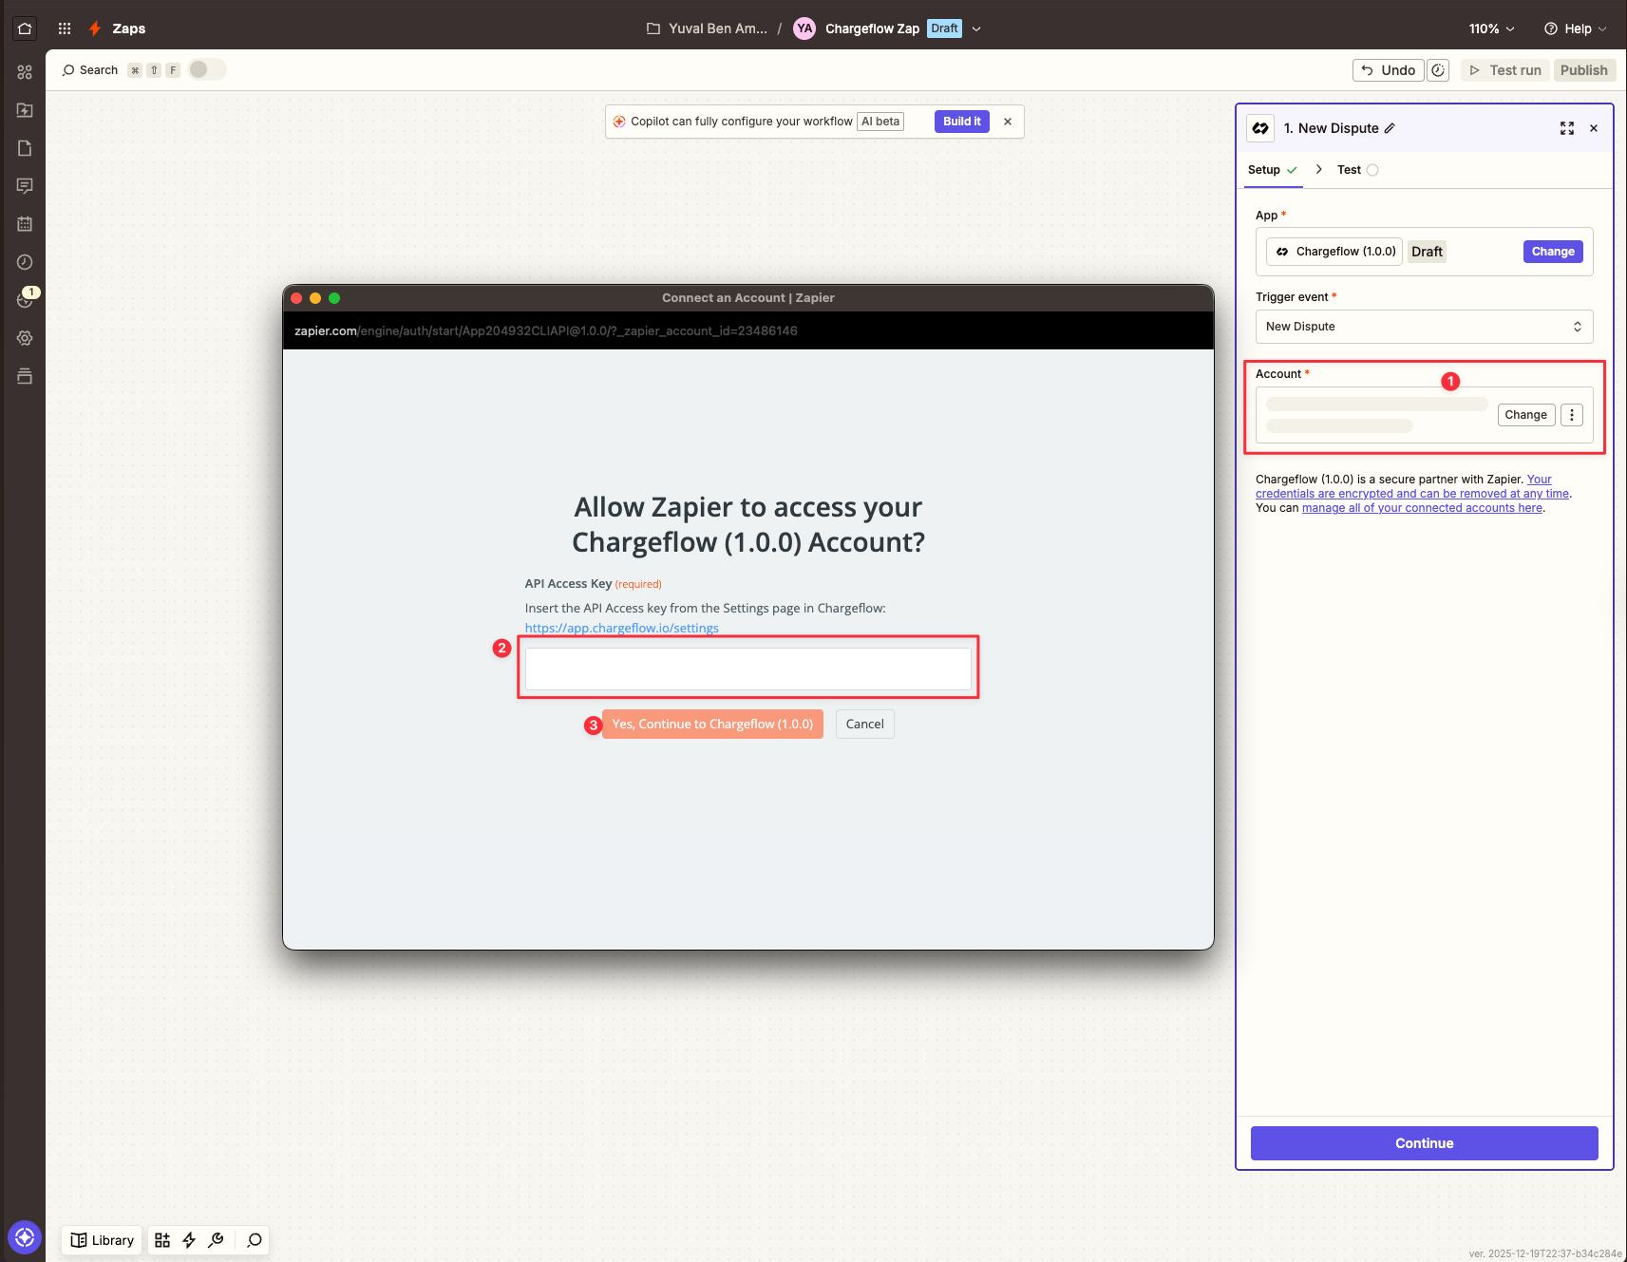Open the calendar icon in the left sidebar
Image resolution: width=1627 pixels, height=1262 pixels.
(x=25, y=224)
